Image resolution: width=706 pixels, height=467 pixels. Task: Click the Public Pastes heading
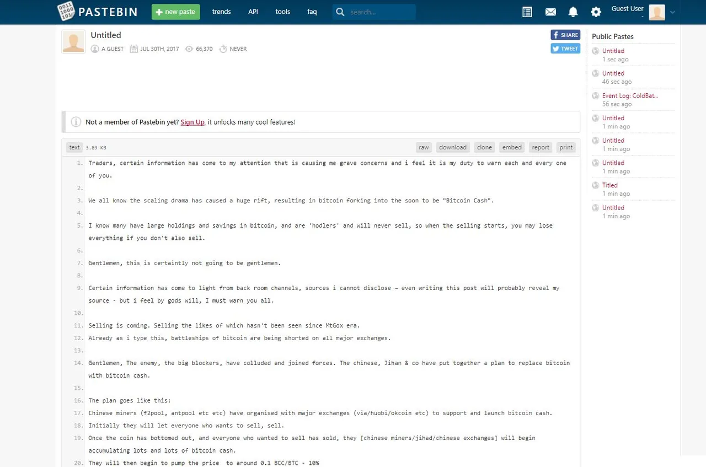(x=613, y=36)
